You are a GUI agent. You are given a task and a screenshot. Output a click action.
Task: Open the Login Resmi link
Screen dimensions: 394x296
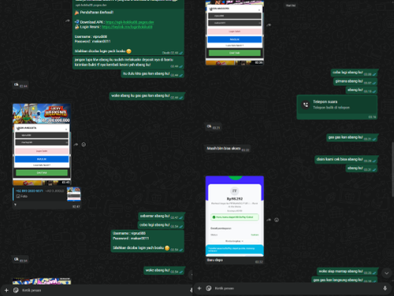(x=127, y=27)
